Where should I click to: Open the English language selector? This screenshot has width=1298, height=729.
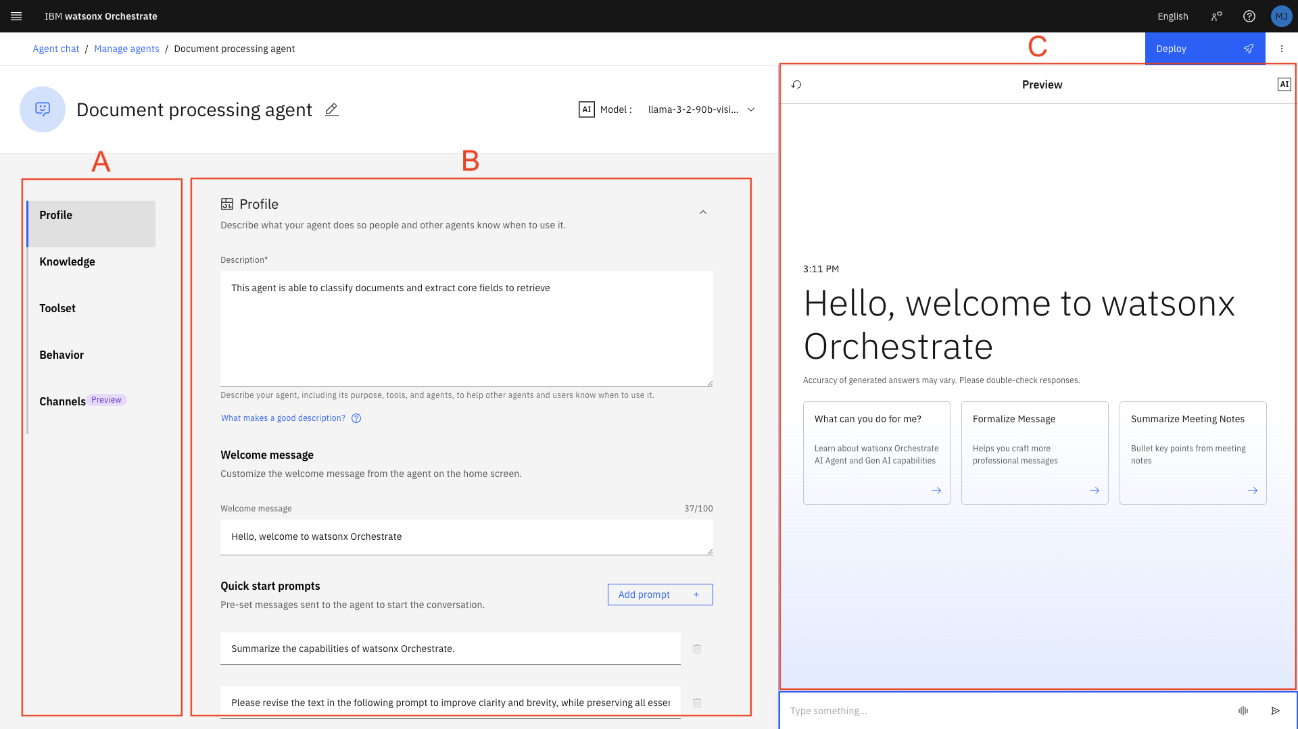point(1172,16)
